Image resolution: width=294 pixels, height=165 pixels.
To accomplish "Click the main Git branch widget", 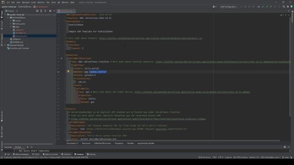I will (285, 157).
